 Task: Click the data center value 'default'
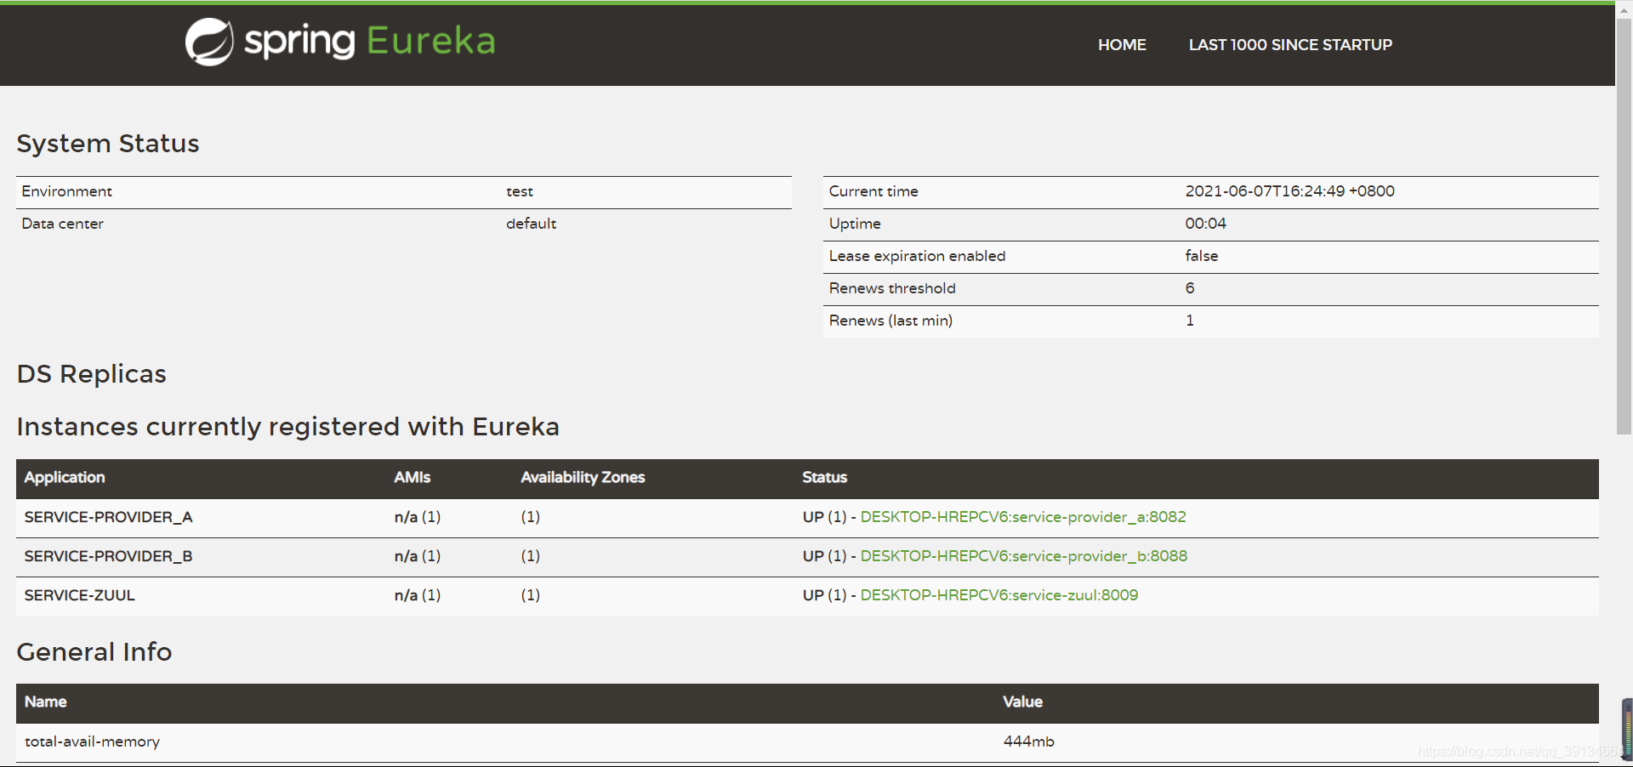click(532, 224)
